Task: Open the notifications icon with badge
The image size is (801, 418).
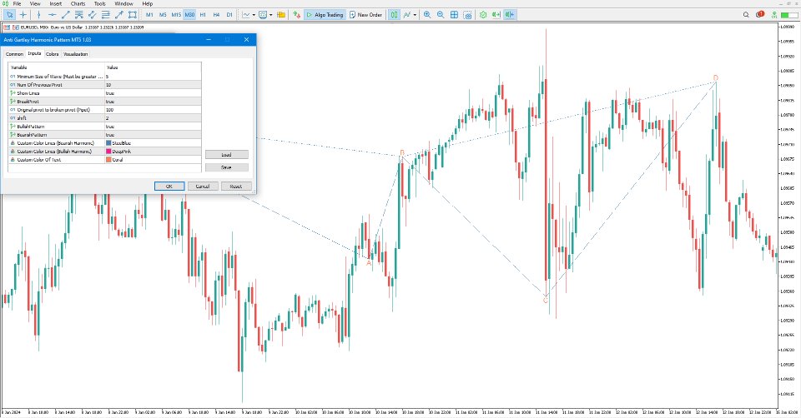Action: (x=759, y=14)
